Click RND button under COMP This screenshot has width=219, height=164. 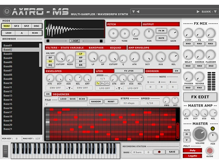click(x=188, y=44)
